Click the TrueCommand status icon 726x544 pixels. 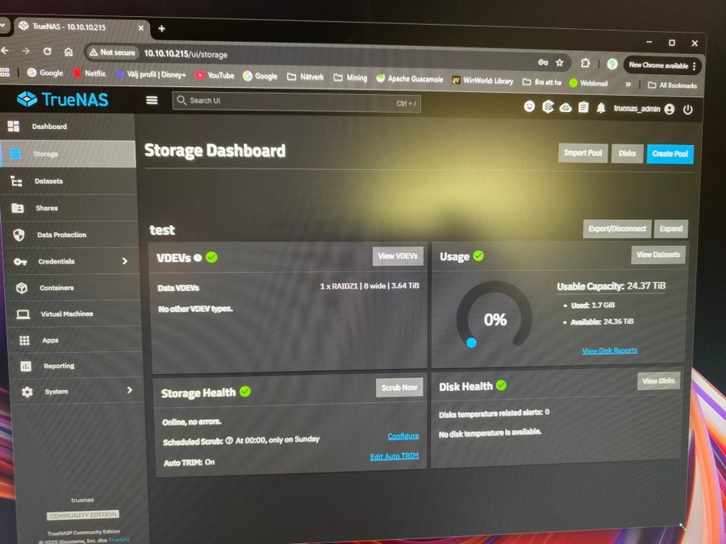coord(548,106)
